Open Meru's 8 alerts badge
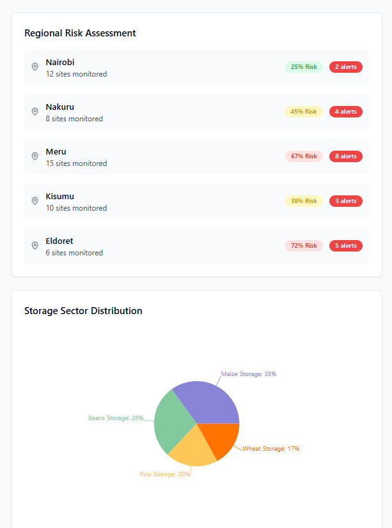The width and height of the screenshot is (392, 528). (x=345, y=156)
